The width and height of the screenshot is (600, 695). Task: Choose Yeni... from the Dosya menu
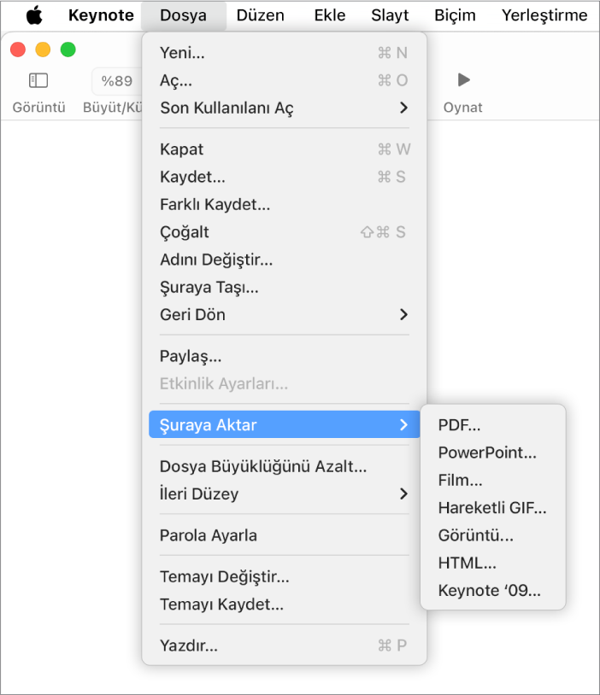pyautogui.click(x=285, y=53)
